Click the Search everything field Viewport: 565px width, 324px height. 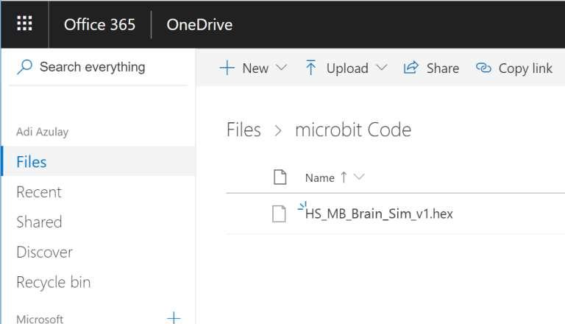pos(99,67)
